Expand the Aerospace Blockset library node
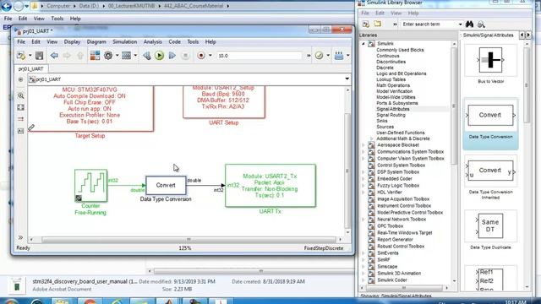The width and height of the screenshot is (541, 304). (x=363, y=145)
